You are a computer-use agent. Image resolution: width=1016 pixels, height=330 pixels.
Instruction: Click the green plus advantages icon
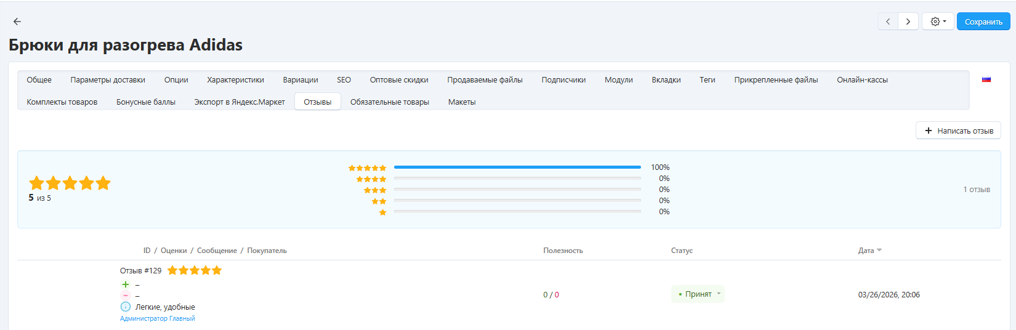pyautogui.click(x=126, y=284)
